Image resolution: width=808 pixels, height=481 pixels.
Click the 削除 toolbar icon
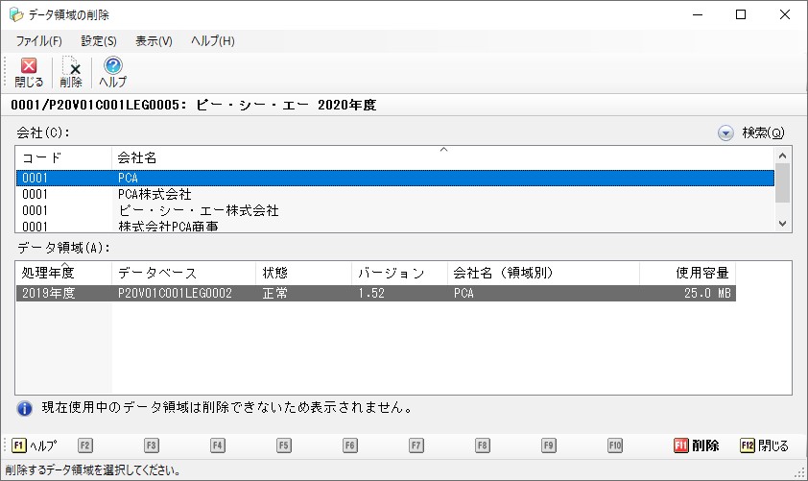[71, 72]
